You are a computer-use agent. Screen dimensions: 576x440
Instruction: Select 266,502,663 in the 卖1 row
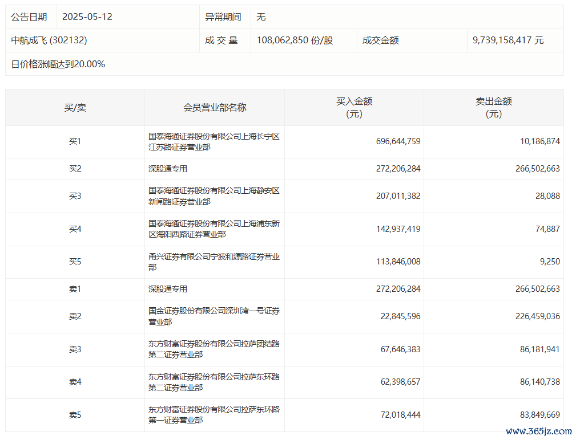538,290
